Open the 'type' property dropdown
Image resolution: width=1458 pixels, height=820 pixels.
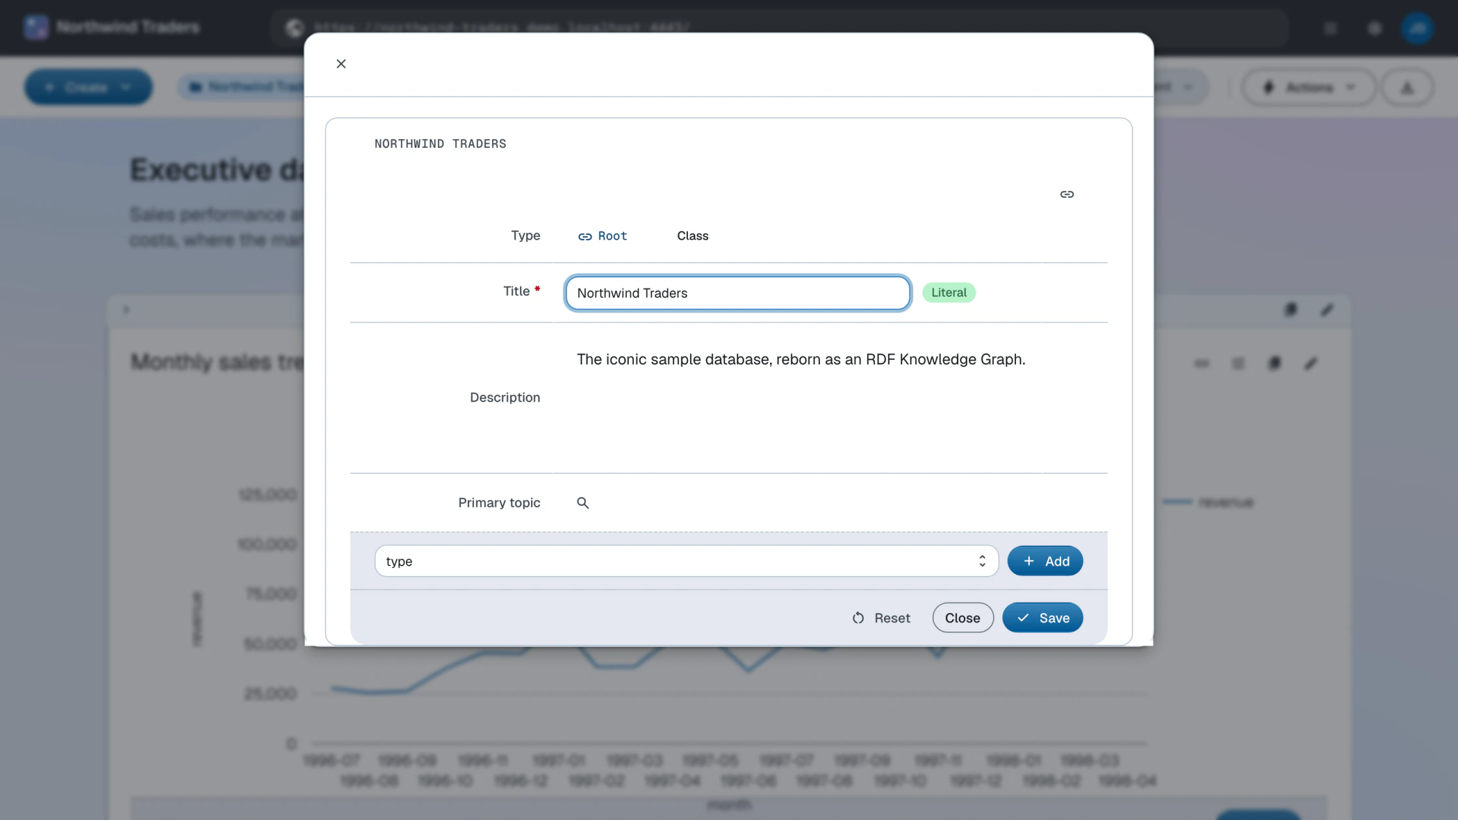tap(686, 561)
